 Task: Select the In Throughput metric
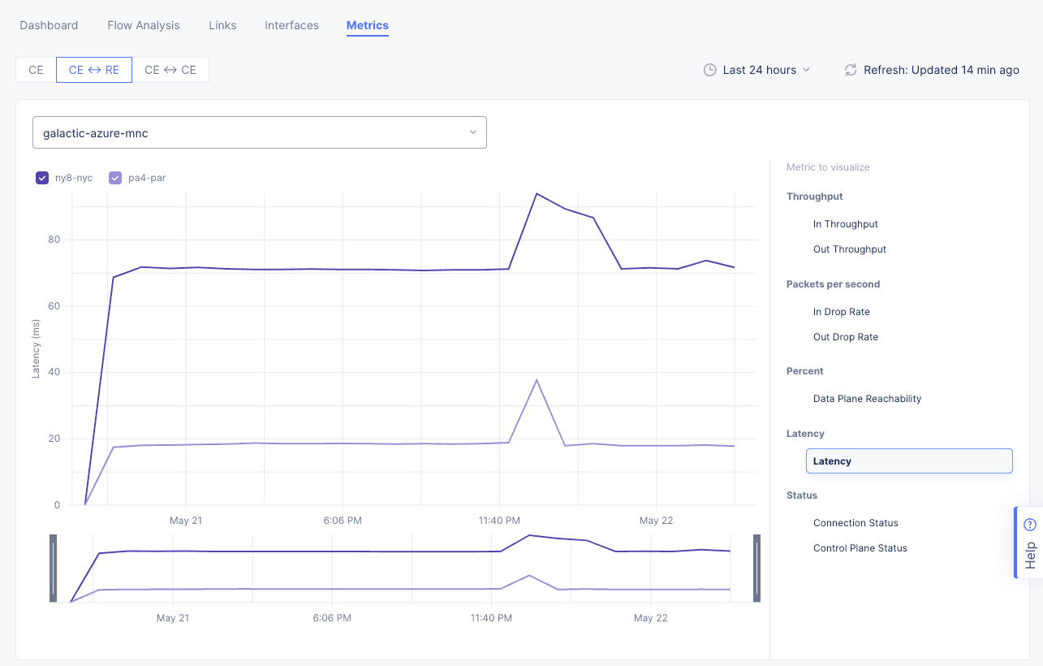[846, 223]
